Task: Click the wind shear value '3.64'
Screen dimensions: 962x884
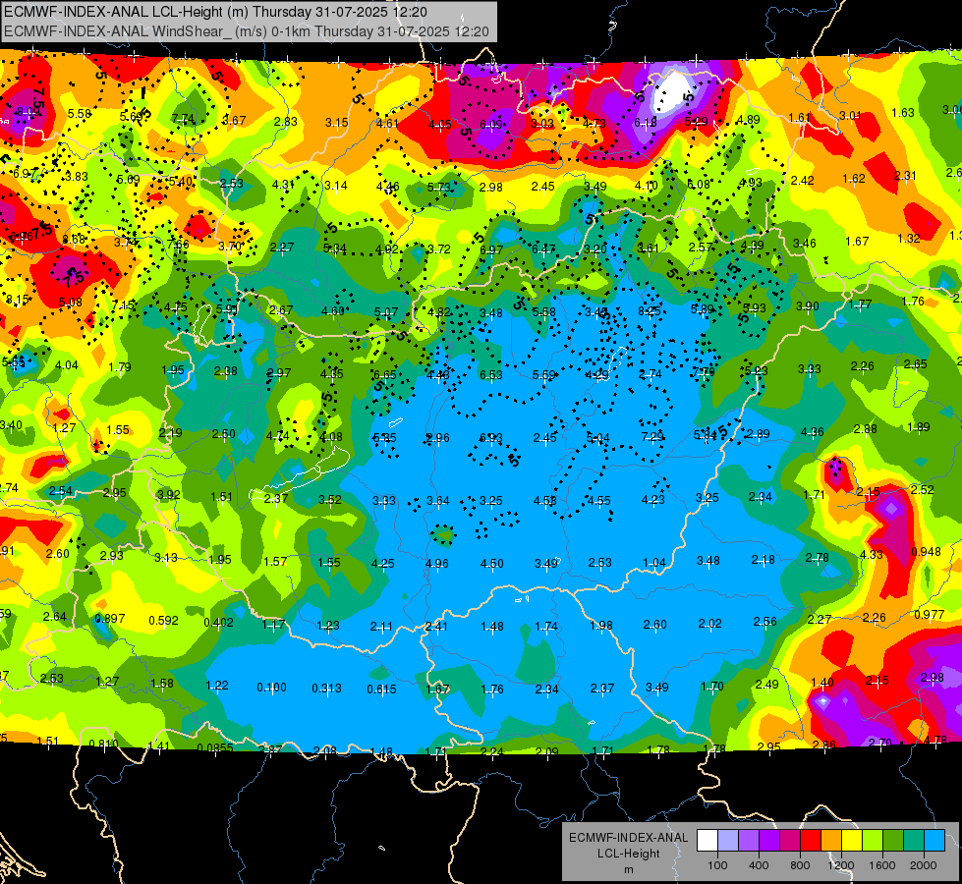Action: click(438, 501)
